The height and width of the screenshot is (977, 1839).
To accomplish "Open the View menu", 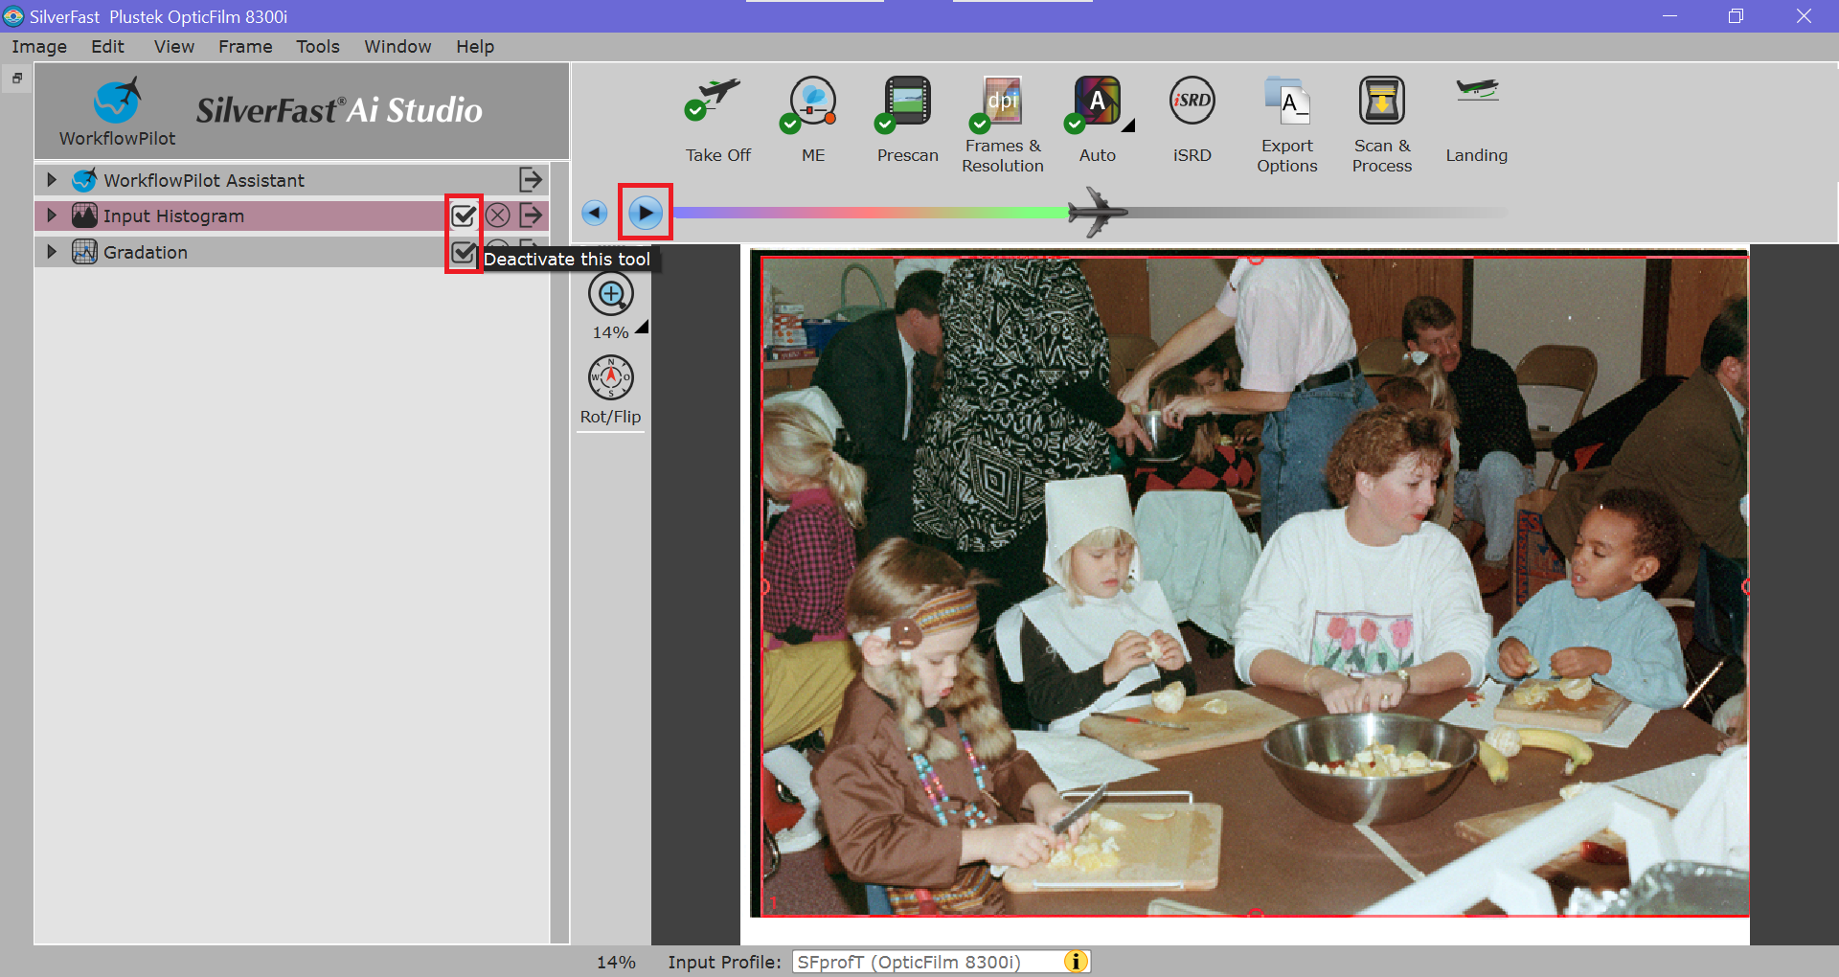I will click(174, 46).
